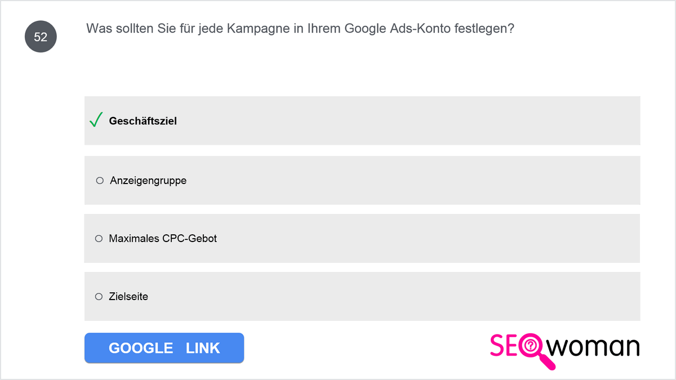
Task: Choose the Zielseite answer label
Action: (128, 297)
